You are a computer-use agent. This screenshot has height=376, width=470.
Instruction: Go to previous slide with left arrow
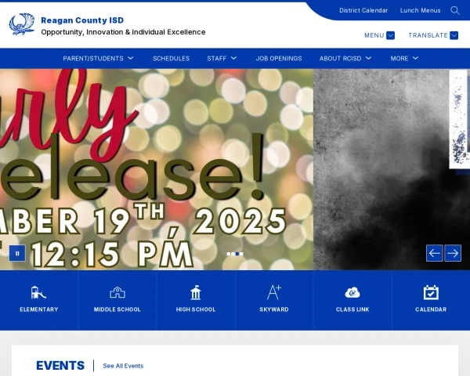point(434,253)
